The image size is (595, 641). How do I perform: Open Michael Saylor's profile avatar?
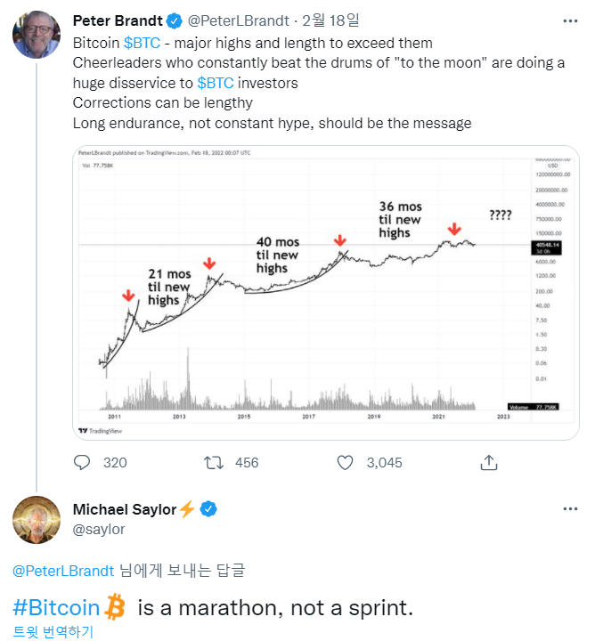37,520
